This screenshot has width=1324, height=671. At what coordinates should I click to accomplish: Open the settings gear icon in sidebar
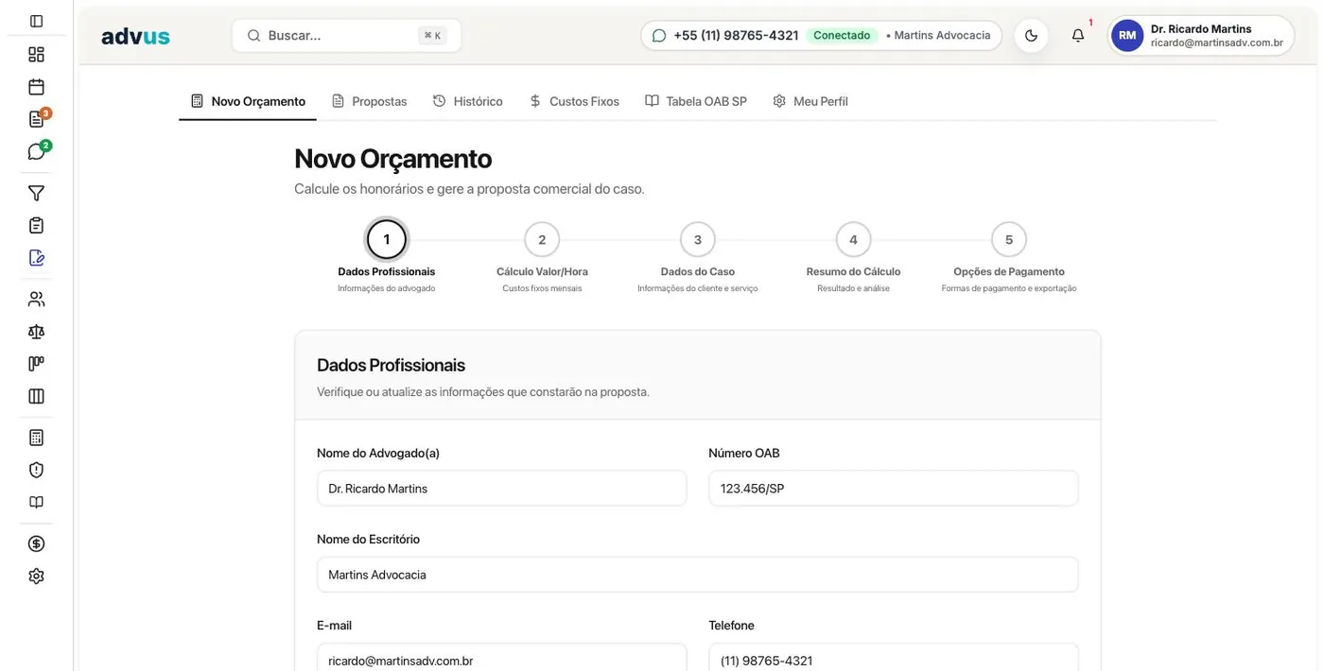[x=36, y=576]
